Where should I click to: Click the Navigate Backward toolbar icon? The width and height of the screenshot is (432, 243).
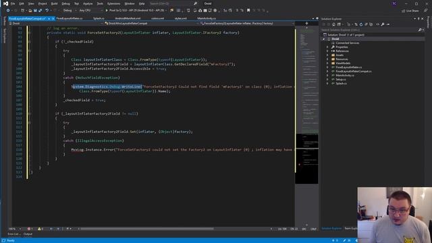[x=8, y=11]
